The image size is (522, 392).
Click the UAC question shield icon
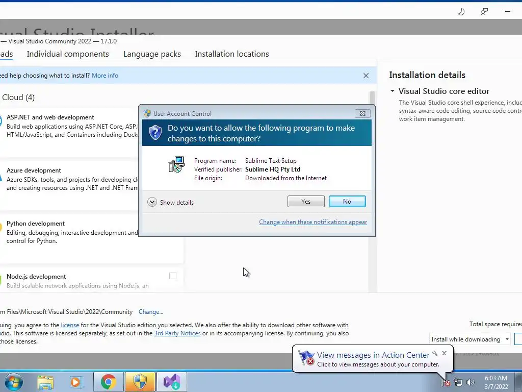[x=155, y=133]
